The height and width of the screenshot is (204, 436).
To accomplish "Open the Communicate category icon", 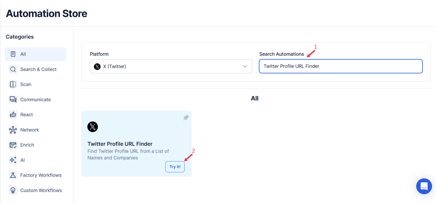I will (x=13, y=99).
